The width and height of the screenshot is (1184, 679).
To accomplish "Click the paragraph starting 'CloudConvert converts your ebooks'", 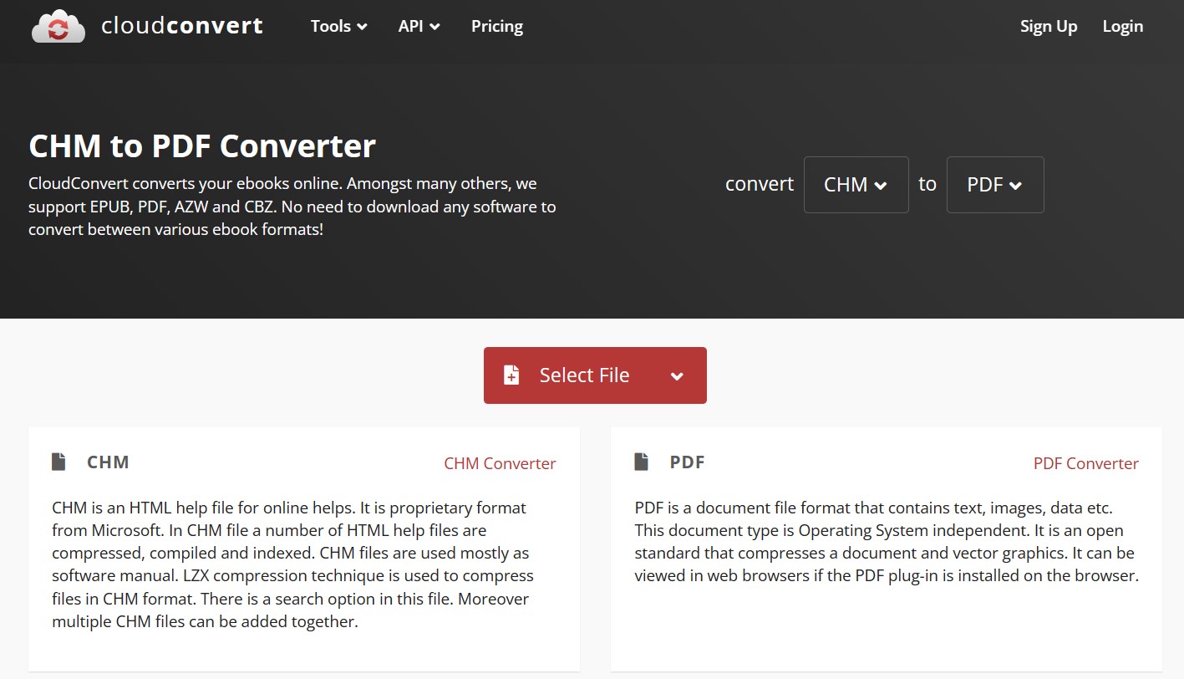I will pyautogui.click(x=292, y=207).
